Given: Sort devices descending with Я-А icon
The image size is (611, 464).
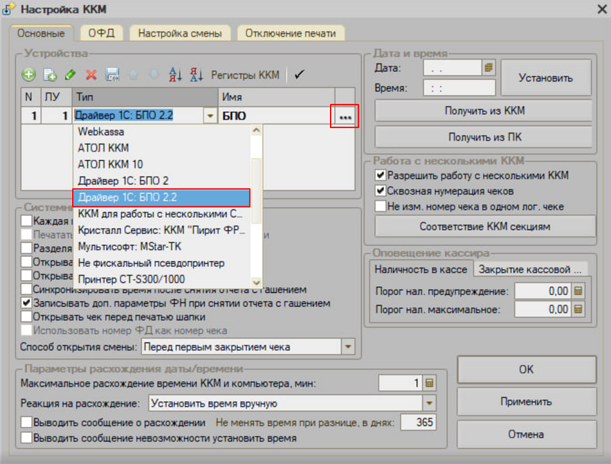Looking at the screenshot, I should click(196, 75).
